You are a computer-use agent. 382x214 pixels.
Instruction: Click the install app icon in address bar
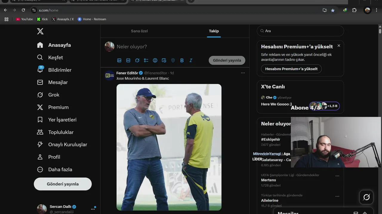pyautogui.click(x=325, y=10)
